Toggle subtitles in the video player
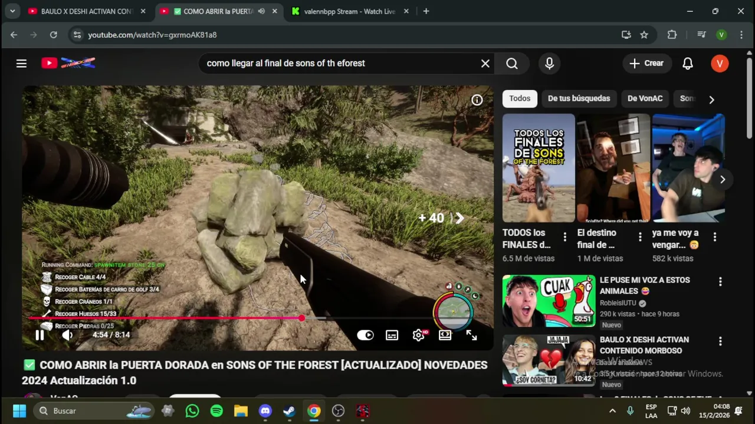Screen dimensions: 755x424 pyautogui.click(x=392, y=335)
